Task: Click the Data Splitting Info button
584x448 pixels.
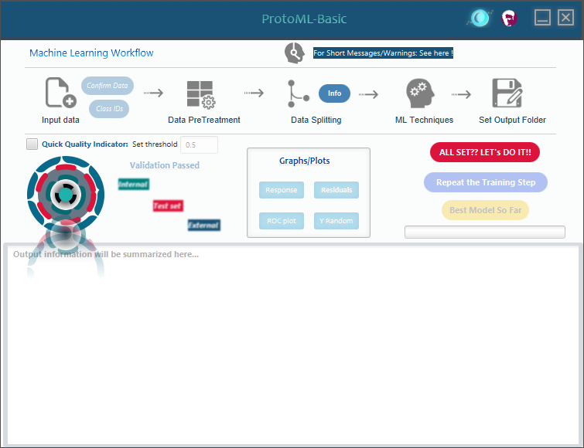Action: pos(334,93)
